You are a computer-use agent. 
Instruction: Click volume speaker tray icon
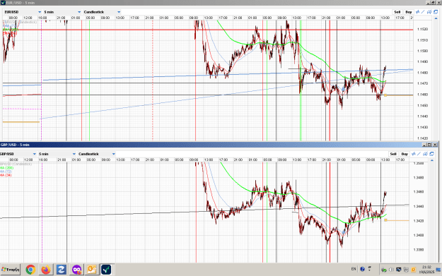(x=391, y=270)
